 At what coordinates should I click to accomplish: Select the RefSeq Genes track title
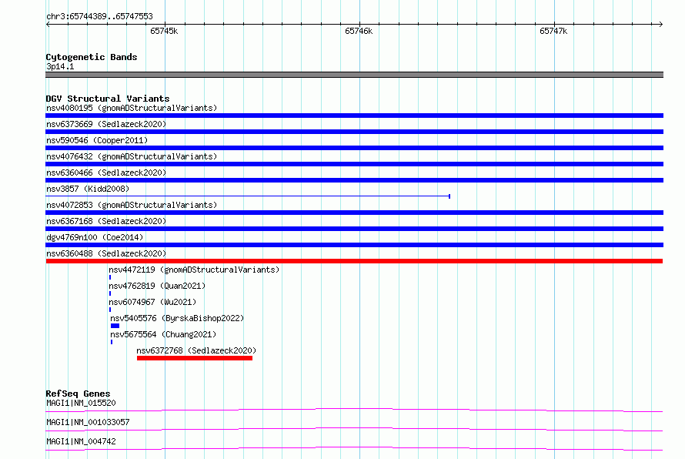pyautogui.click(x=78, y=394)
